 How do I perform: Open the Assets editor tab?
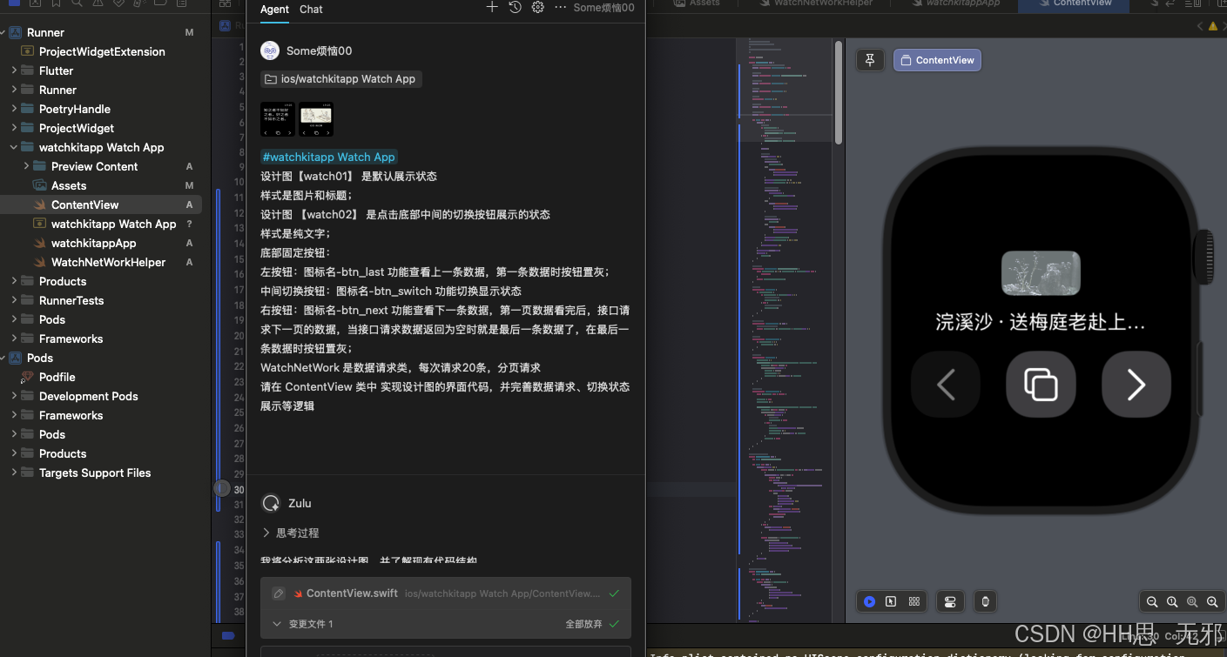[697, 3]
